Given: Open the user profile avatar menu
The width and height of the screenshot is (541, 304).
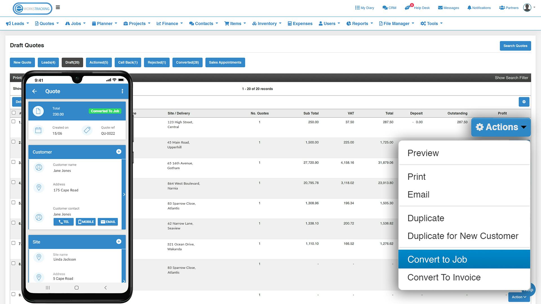Looking at the screenshot, I should 527,7.
